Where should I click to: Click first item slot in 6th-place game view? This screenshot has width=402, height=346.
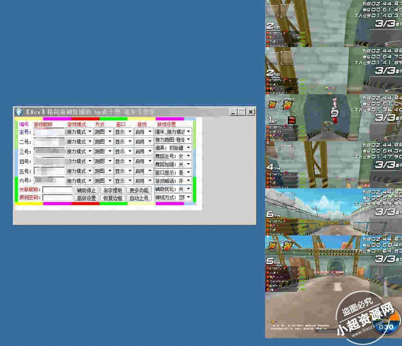pos(273,199)
